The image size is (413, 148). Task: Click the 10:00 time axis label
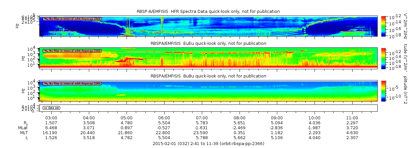(315, 118)
